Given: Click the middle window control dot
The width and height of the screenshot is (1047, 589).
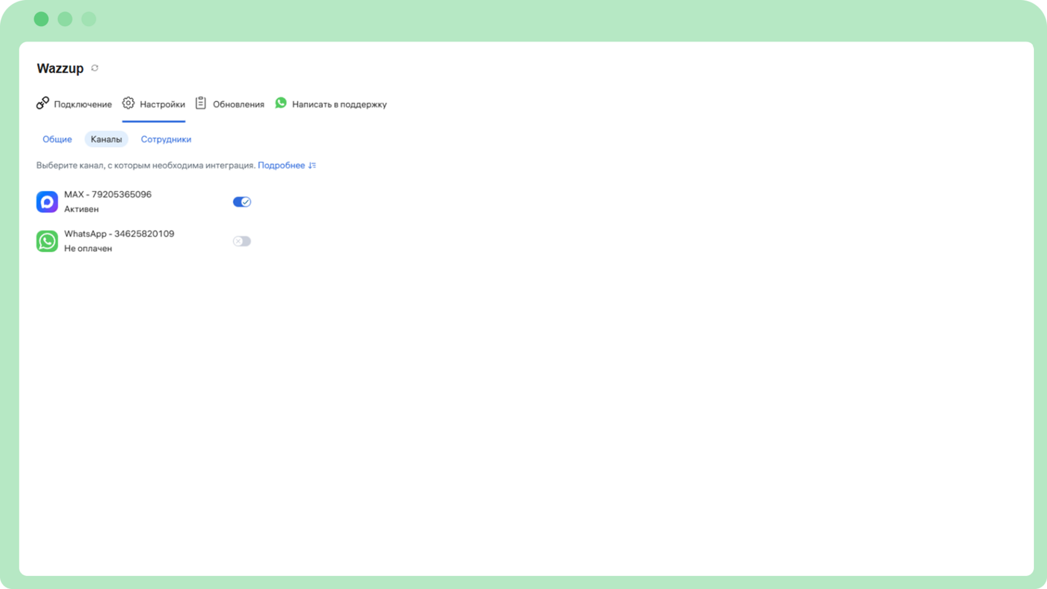Looking at the screenshot, I should click(65, 19).
